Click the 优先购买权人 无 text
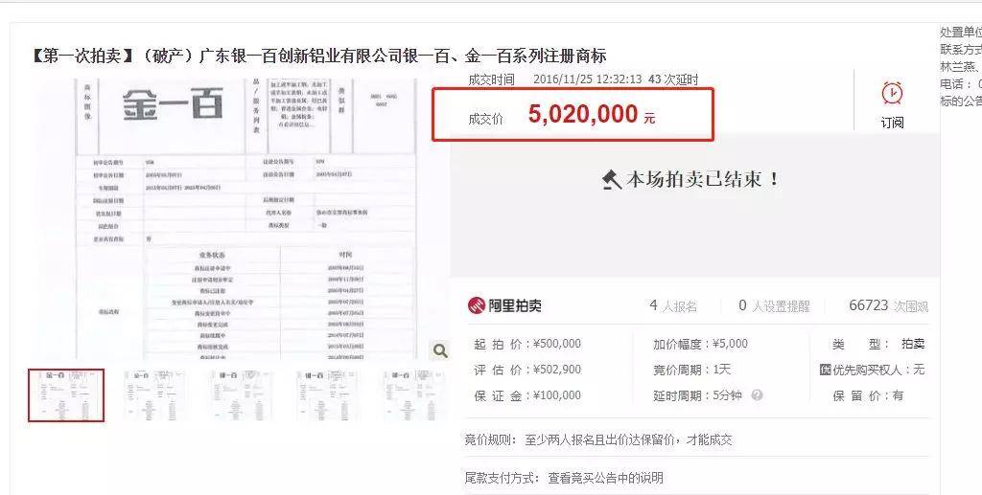Viewport: 982px width, 495px height. click(x=878, y=370)
